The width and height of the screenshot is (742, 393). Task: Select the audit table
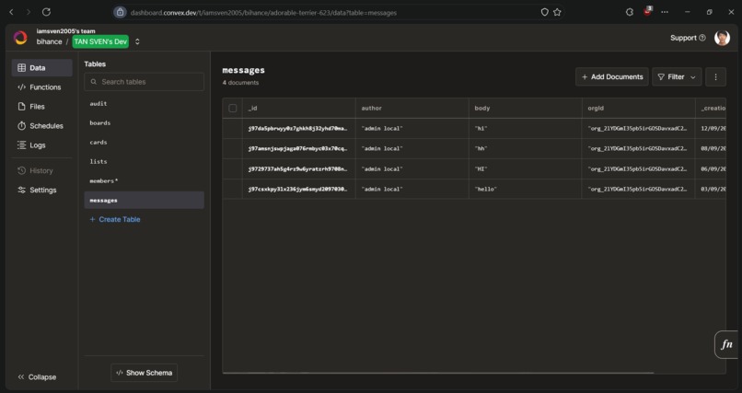pos(144,104)
